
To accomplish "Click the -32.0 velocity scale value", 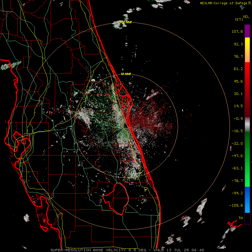I will click(x=237, y=144).
